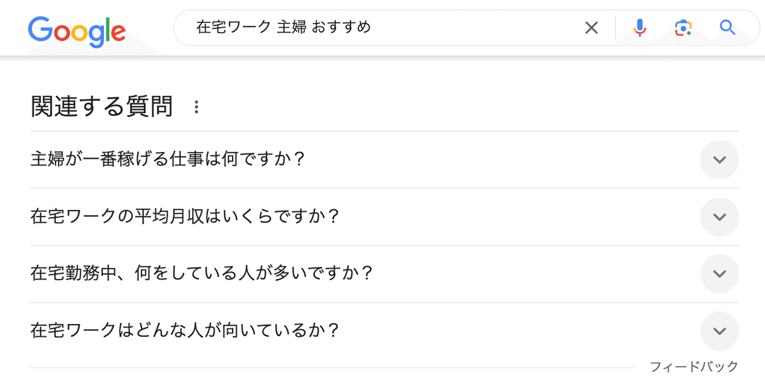Click the Google logo to go home

coord(76,31)
